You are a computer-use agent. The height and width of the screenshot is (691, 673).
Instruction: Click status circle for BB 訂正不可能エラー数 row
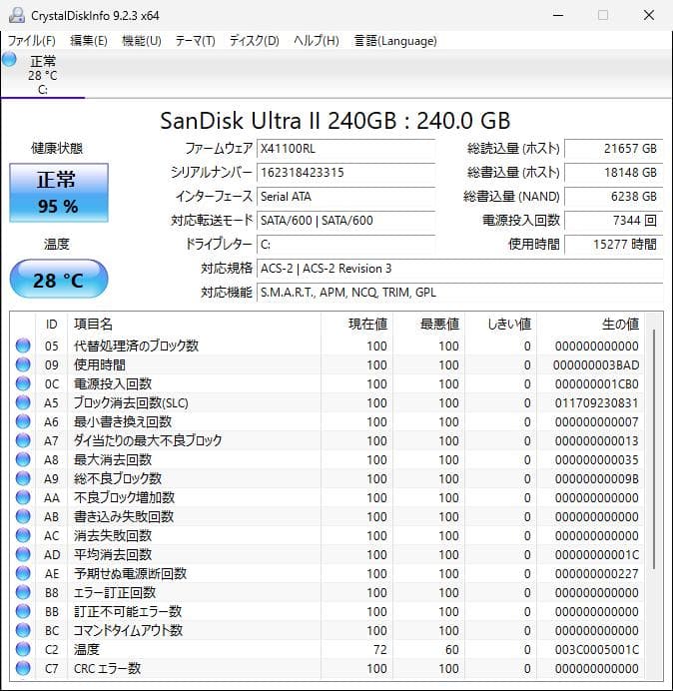pos(23,611)
